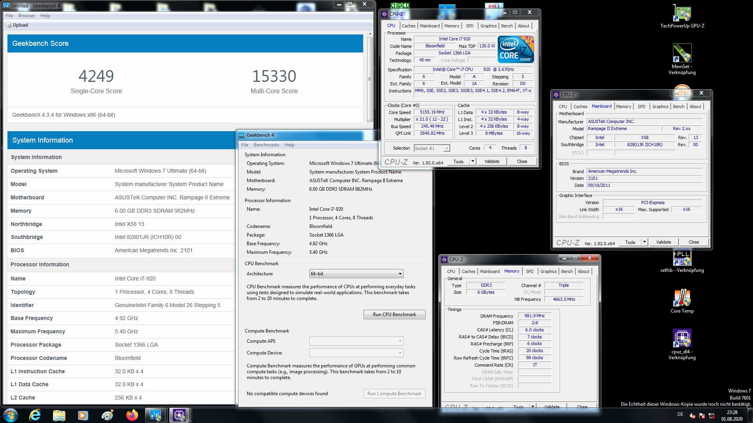Open the About tab in the CPU-Z Mainboard window

(695, 107)
